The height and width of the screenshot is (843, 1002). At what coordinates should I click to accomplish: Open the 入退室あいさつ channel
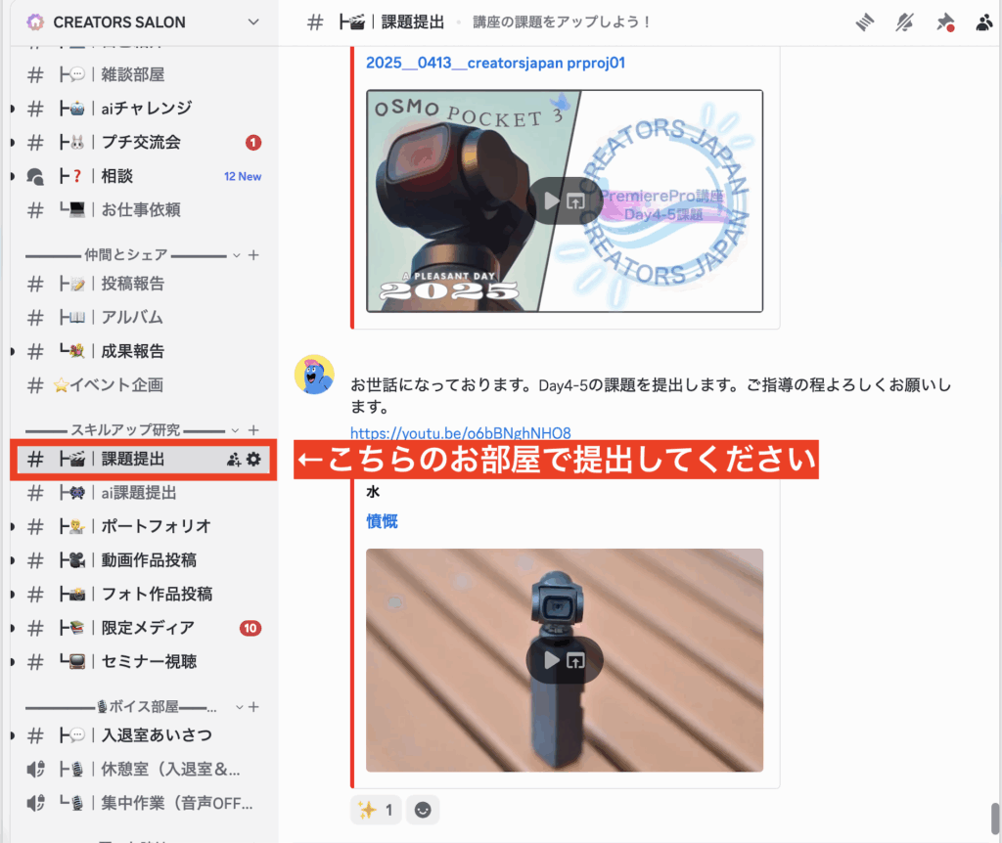143,735
